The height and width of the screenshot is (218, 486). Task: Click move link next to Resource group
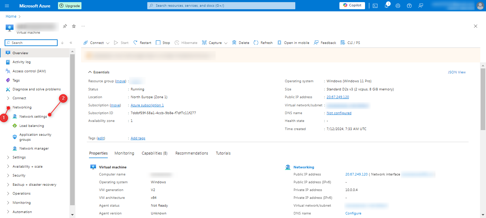click(121, 81)
